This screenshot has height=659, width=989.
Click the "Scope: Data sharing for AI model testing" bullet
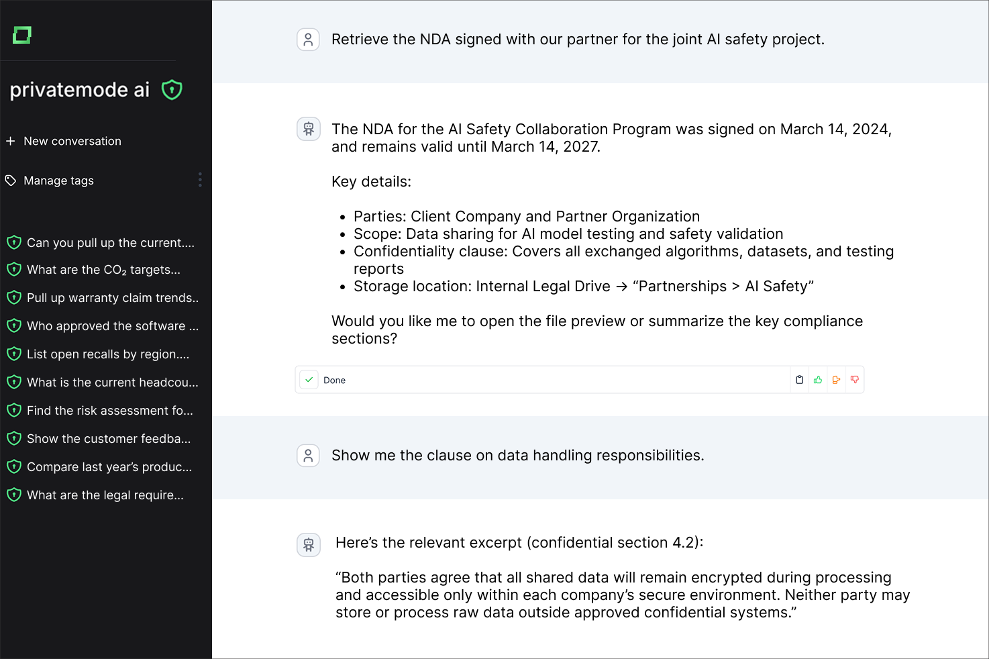click(x=568, y=234)
